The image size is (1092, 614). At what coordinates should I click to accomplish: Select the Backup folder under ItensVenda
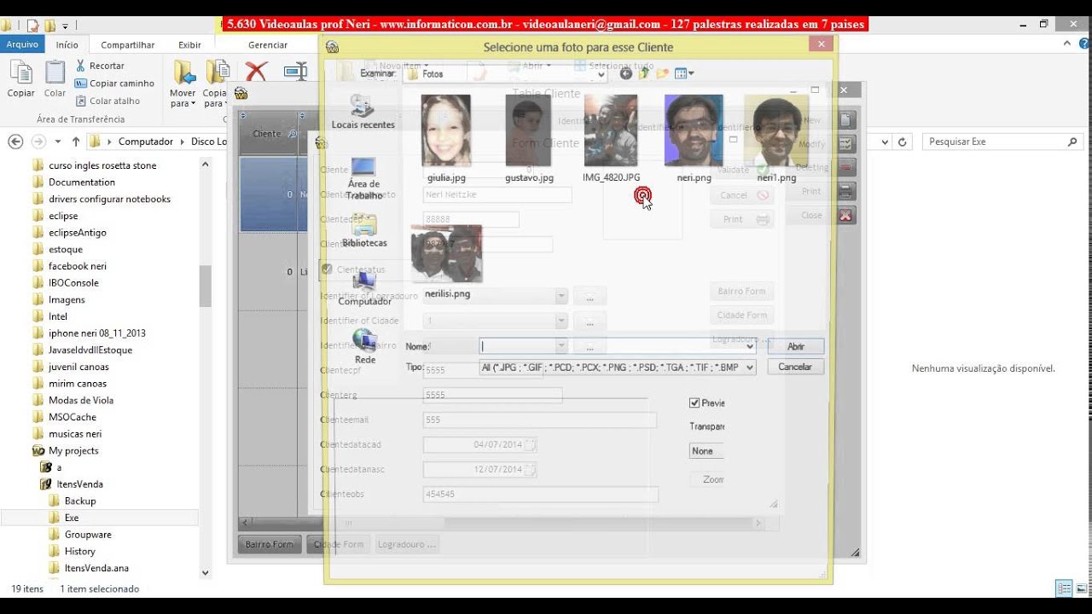[80, 501]
